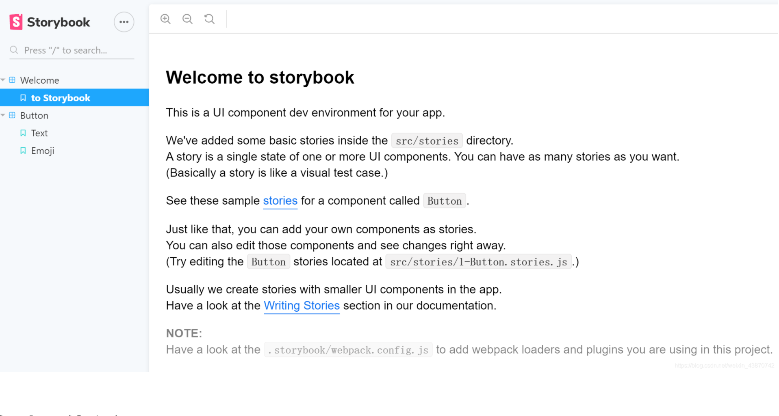Select the Button tree group label

tap(34, 116)
